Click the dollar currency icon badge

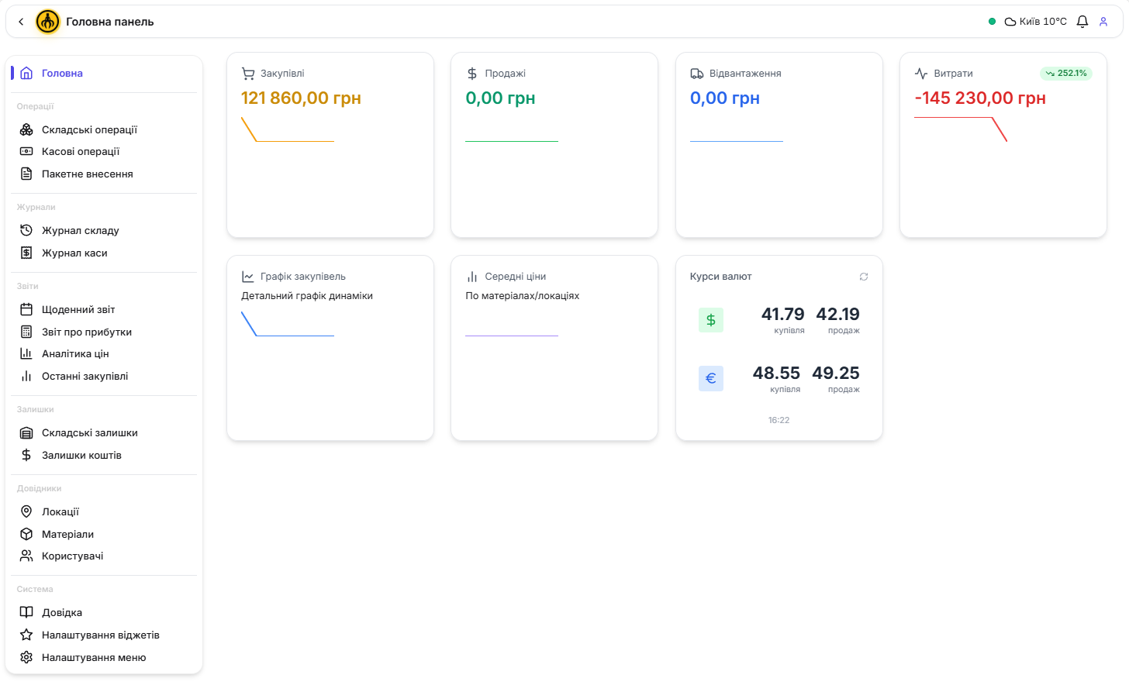coord(710,320)
